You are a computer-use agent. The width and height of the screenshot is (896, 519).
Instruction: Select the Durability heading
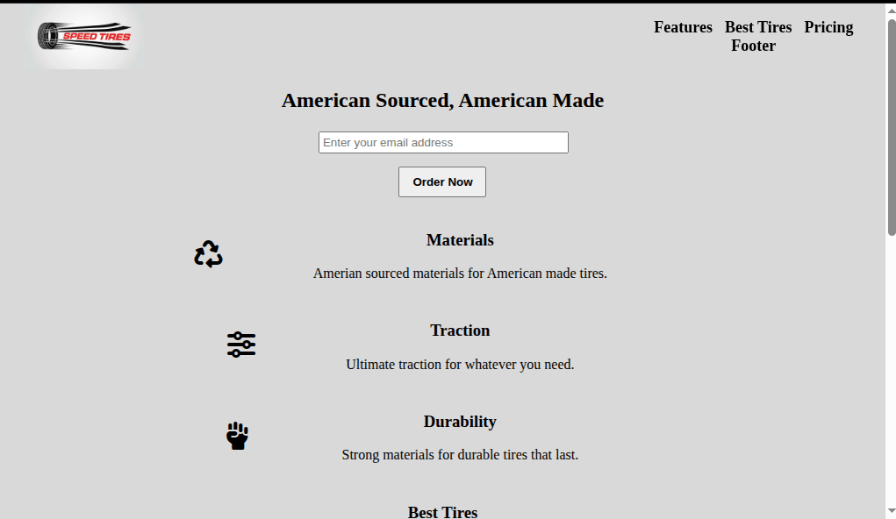460,422
